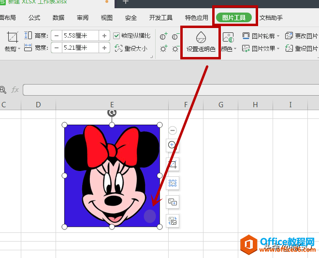
Task: Select column G header
Action: pyautogui.click(x=221, y=105)
